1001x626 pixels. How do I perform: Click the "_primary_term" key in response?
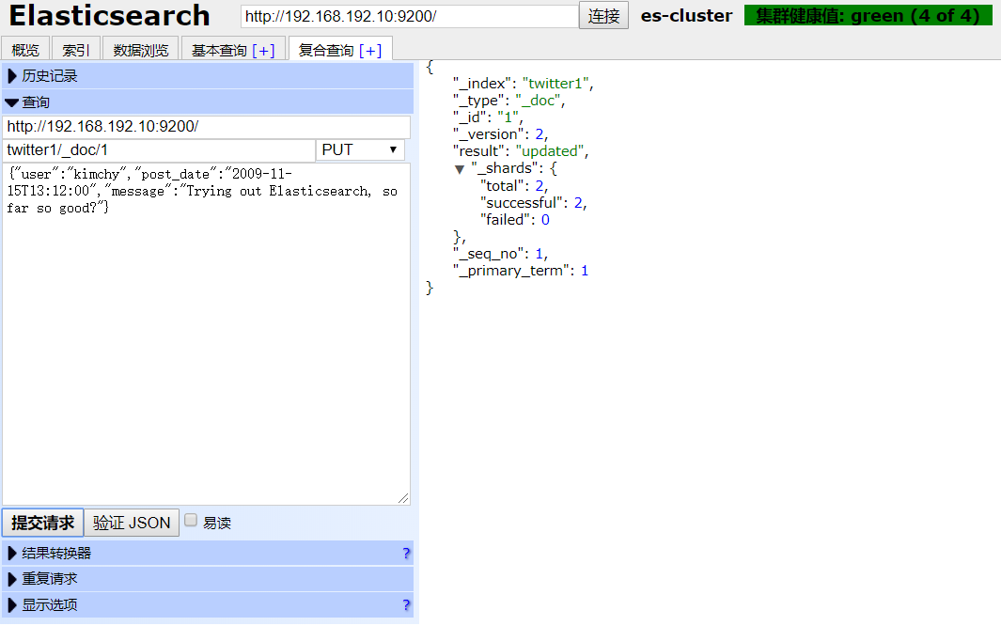pyautogui.click(x=512, y=272)
